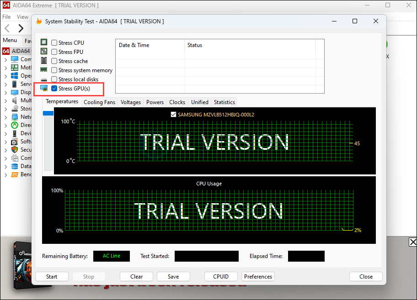Expand the Multimedia category in the sidebar
Viewport: 417px width, 300px height.
point(5,100)
